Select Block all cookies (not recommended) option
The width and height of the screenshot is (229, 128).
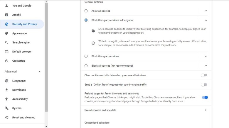86,66
